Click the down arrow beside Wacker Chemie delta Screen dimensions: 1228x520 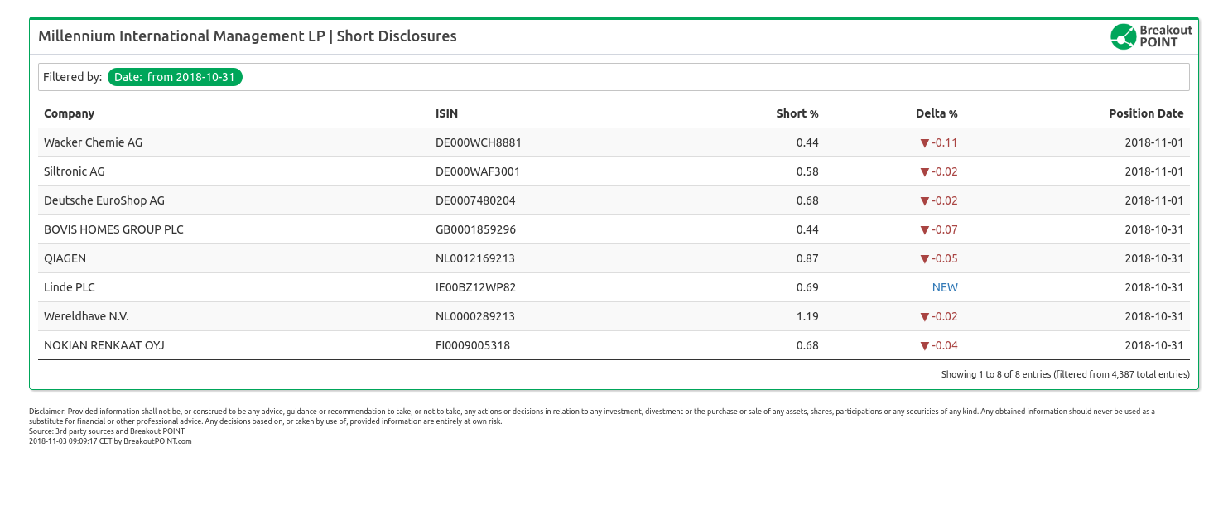[925, 142]
